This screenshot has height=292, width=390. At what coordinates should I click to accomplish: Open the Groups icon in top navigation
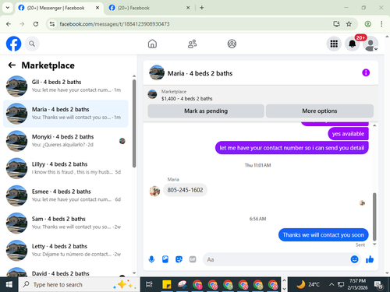coord(232,44)
